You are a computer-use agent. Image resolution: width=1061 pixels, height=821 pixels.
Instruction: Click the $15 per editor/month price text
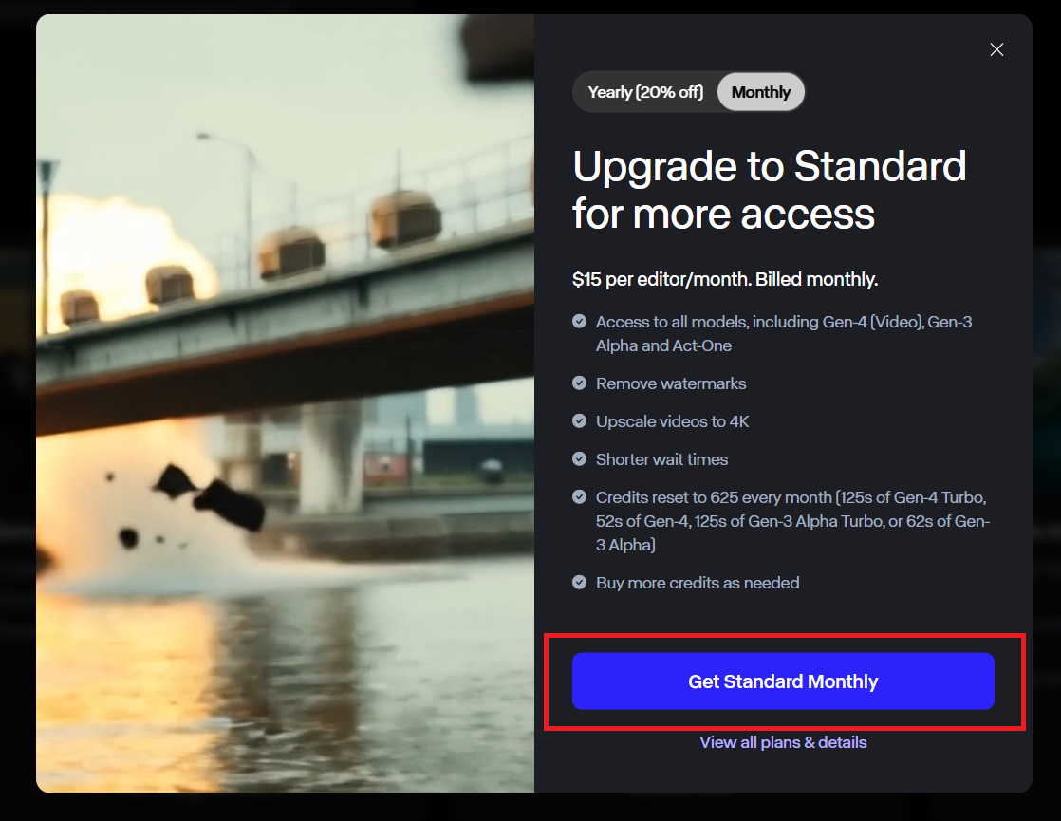pos(725,279)
